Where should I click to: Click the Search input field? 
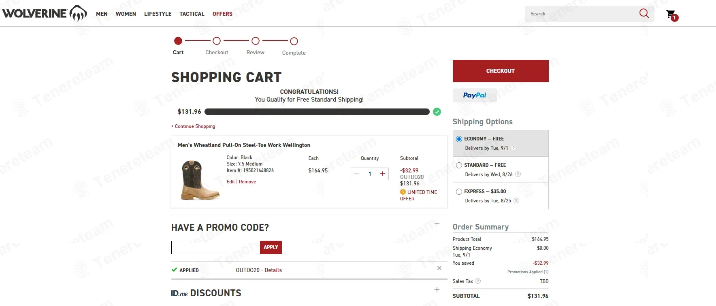(x=581, y=14)
